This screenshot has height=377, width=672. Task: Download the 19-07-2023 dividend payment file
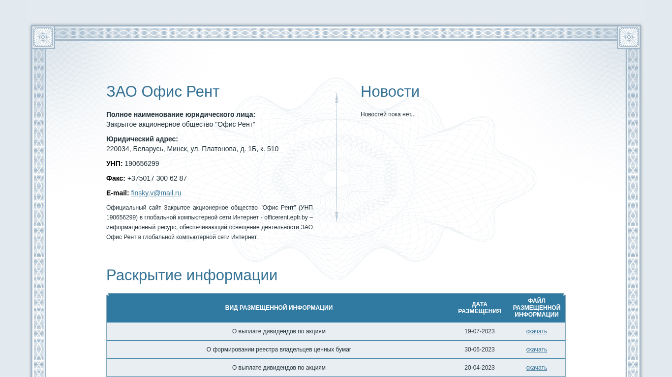tap(536, 331)
